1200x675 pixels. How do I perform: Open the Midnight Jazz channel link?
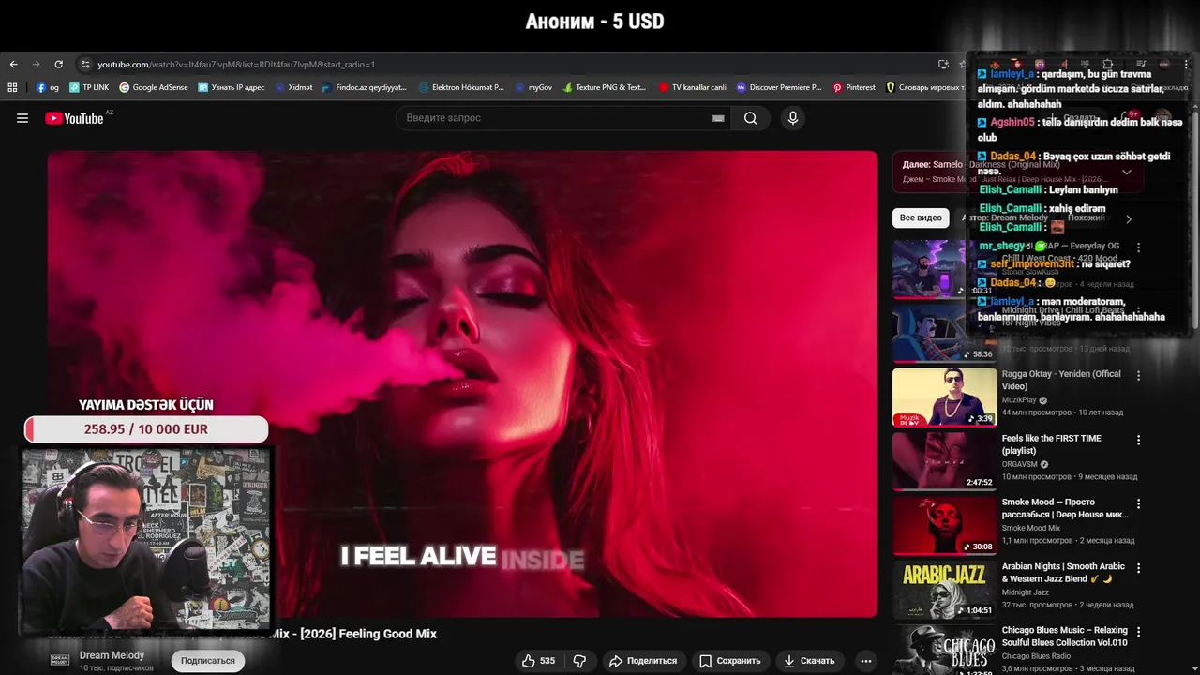point(1026,592)
